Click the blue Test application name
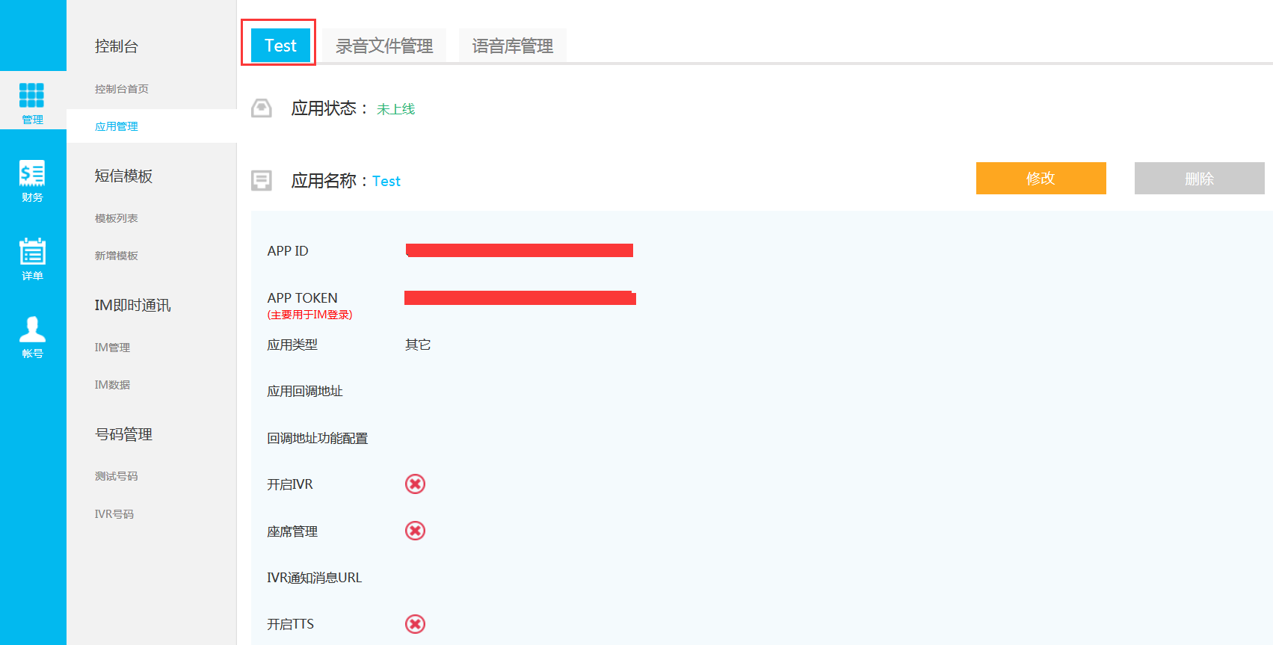Viewport: 1273px width, 645px height. pos(386,181)
